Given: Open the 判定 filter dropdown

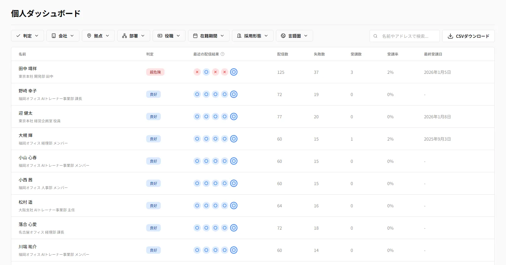Looking at the screenshot, I should [27, 36].
